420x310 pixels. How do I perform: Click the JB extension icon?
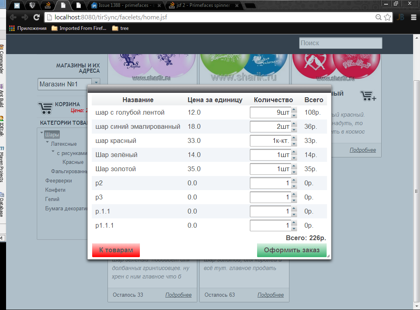tap(400, 17)
